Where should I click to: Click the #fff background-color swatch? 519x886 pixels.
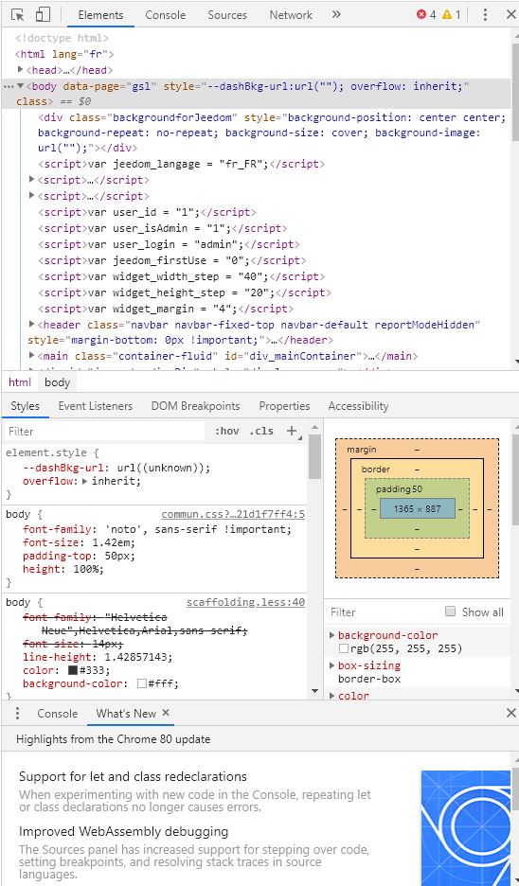[142, 683]
